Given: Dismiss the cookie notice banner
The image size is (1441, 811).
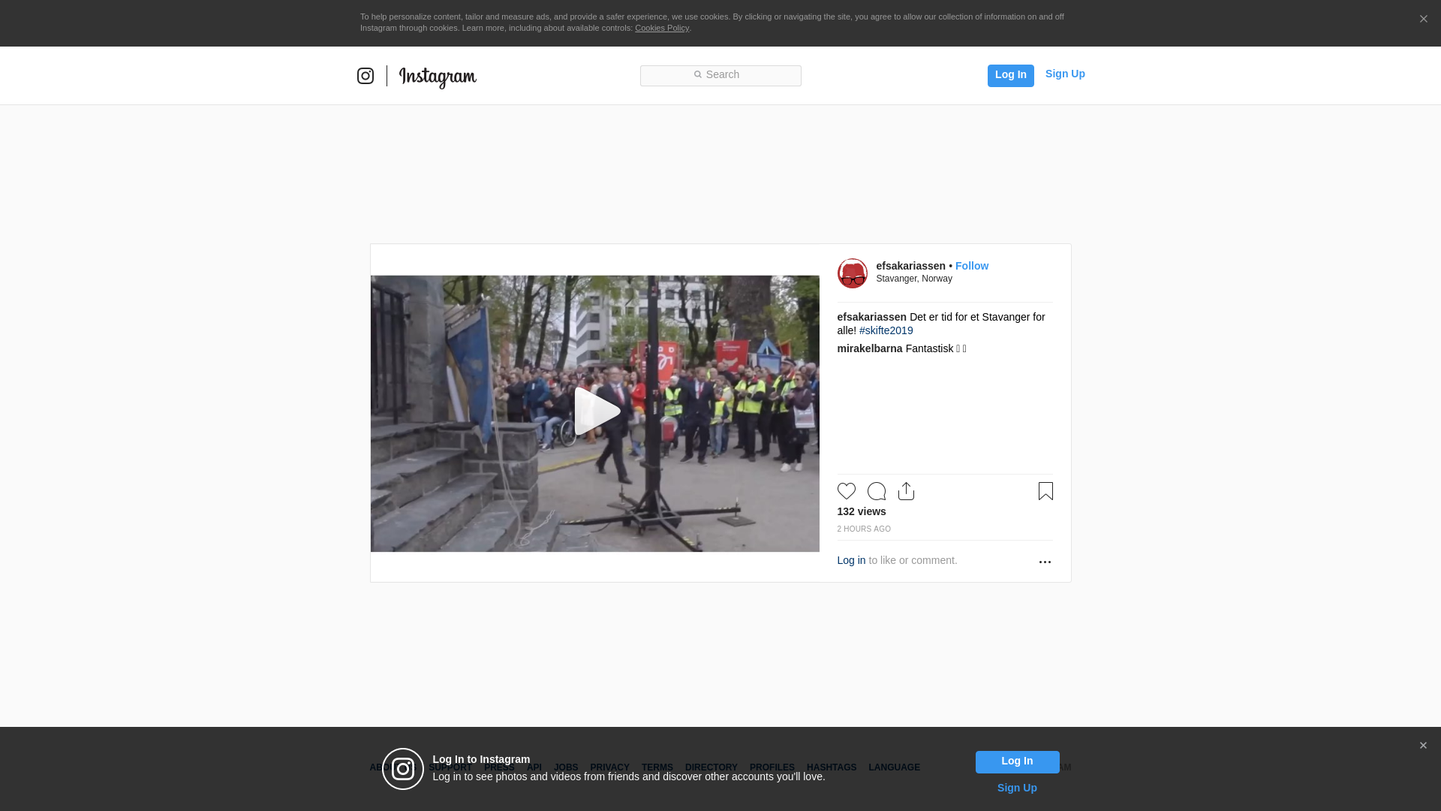Looking at the screenshot, I should (1423, 20).
